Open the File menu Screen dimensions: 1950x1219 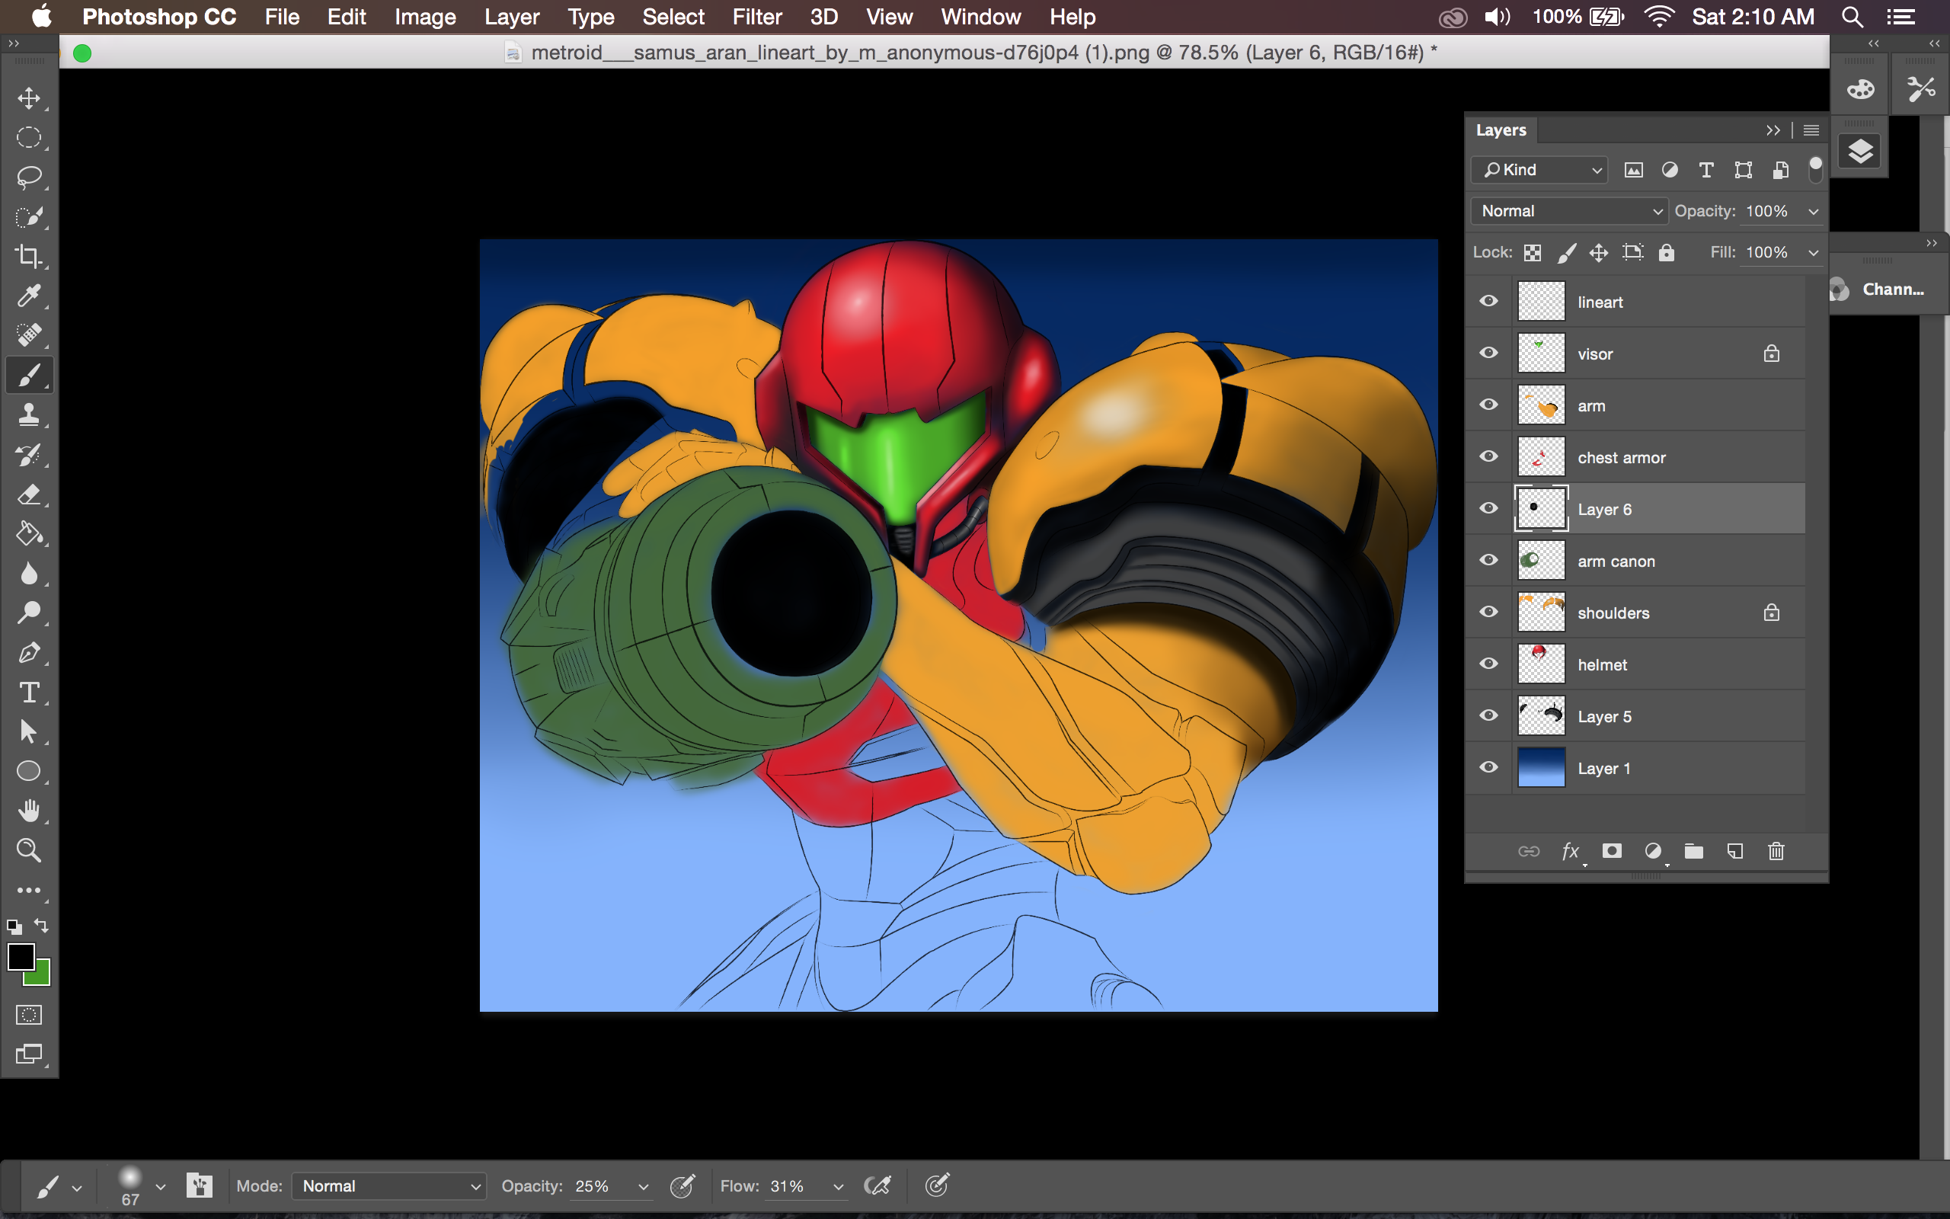click(282, 17)
